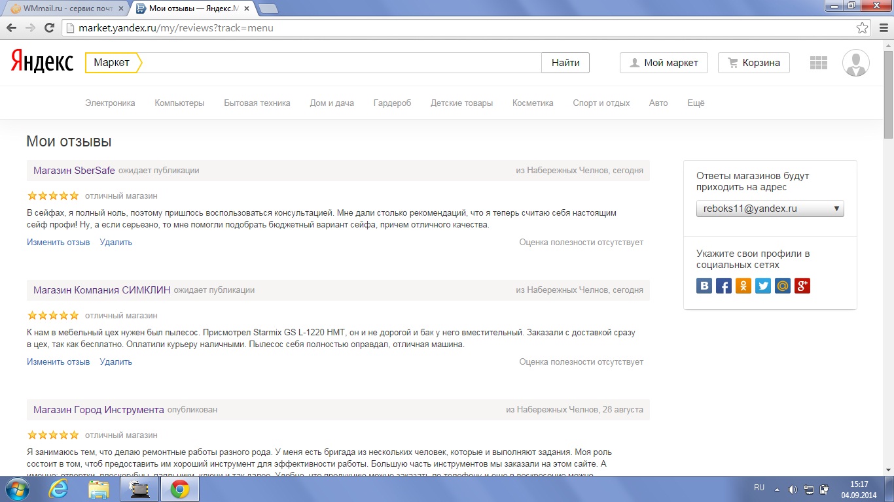Screen dimensions: 894x502
Task: Click the Мои отзывы heading
Action: tap(69, 141)
